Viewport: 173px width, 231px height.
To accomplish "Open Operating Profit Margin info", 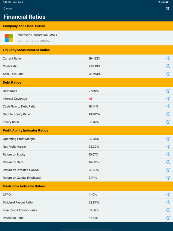I will click(168, 139).
